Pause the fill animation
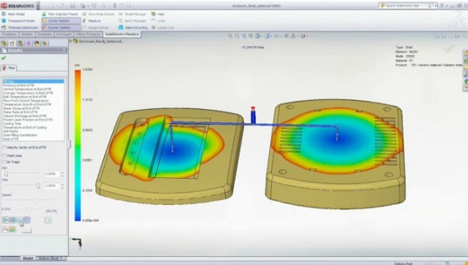Viewport: 468px width, 265px height. (12, 220)
